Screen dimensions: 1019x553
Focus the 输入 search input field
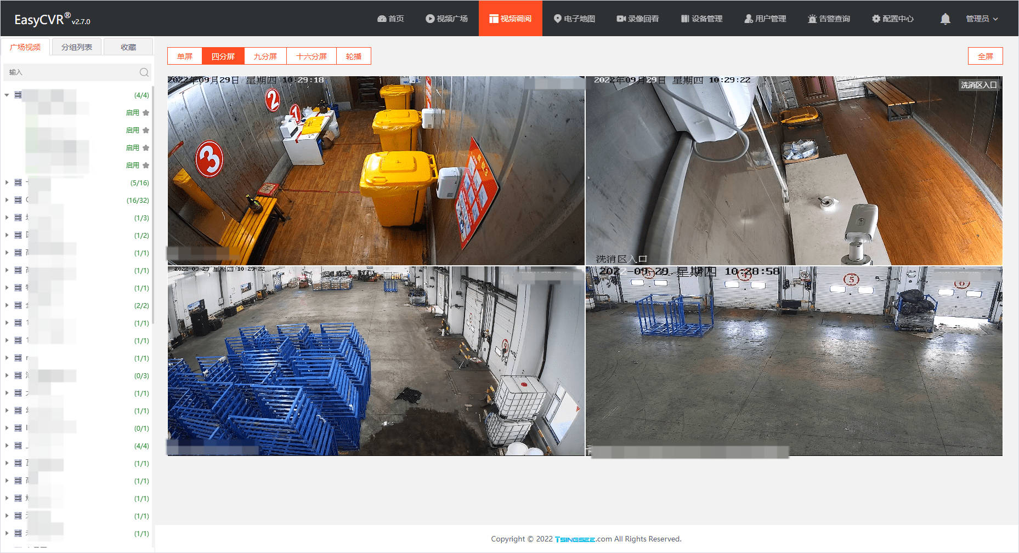pos(72,72)
